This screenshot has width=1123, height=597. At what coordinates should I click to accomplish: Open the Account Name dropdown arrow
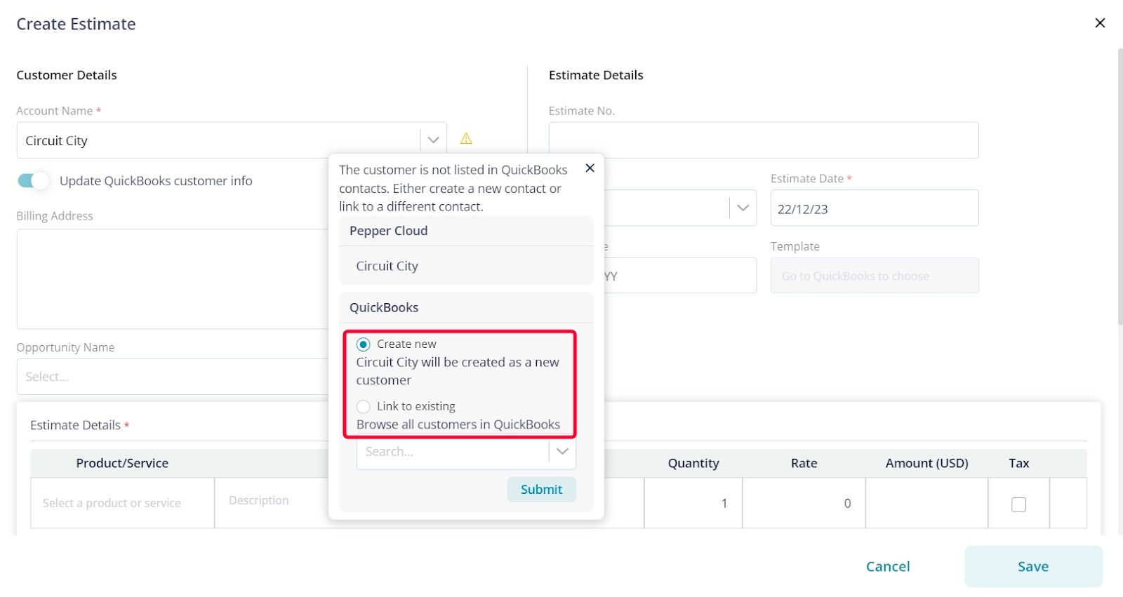433,140
